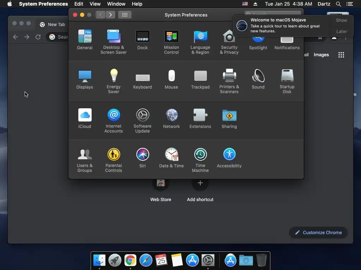Open the Extensions preferences pane
Viewport: 361px width, 270px height.
click(x=200, y=118)
